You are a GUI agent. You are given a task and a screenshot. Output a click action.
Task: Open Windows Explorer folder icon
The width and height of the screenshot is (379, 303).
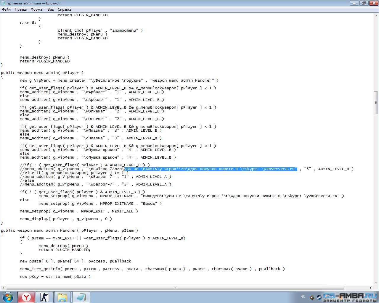point(62,297)
